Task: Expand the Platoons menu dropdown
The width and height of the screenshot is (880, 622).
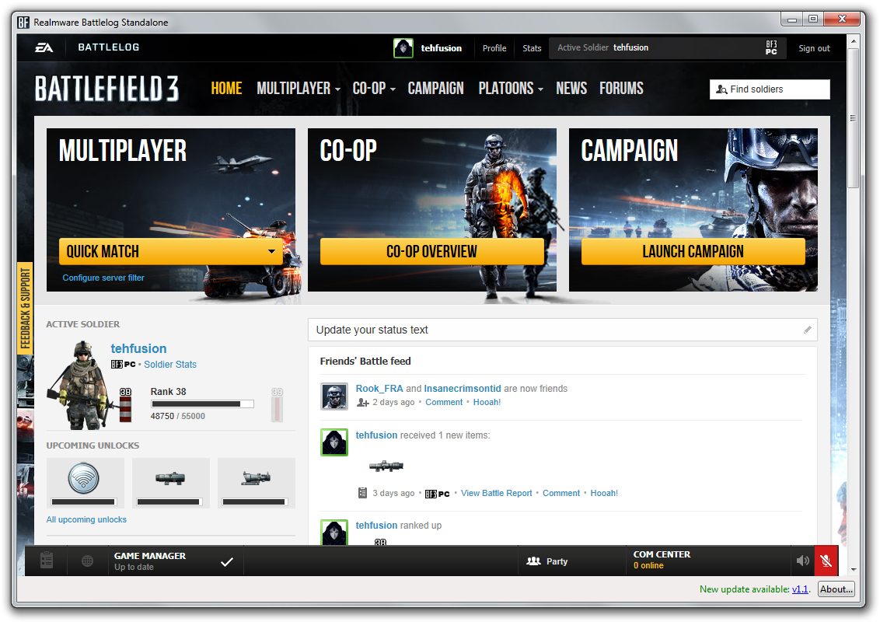Action: (x=510, y=89)
